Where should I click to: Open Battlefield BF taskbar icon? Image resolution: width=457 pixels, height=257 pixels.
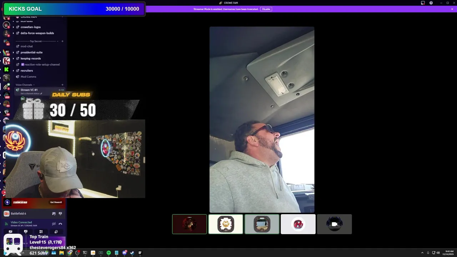click(140, 253)
